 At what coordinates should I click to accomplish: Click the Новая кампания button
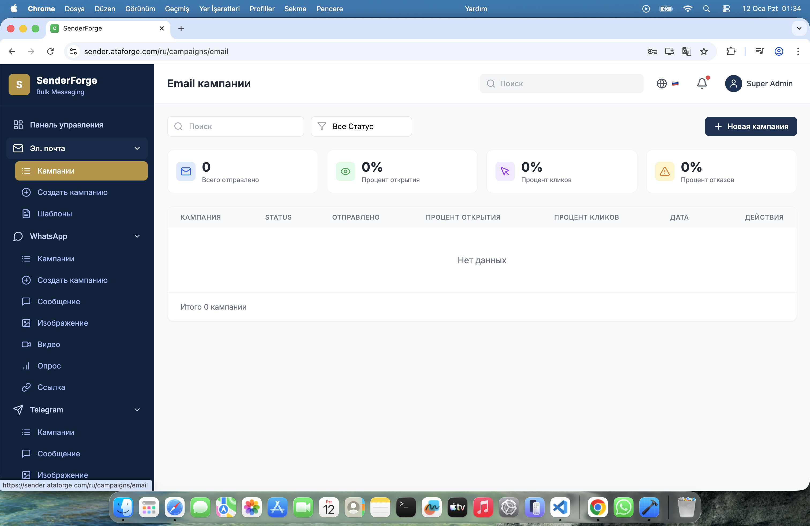[751, 127]
